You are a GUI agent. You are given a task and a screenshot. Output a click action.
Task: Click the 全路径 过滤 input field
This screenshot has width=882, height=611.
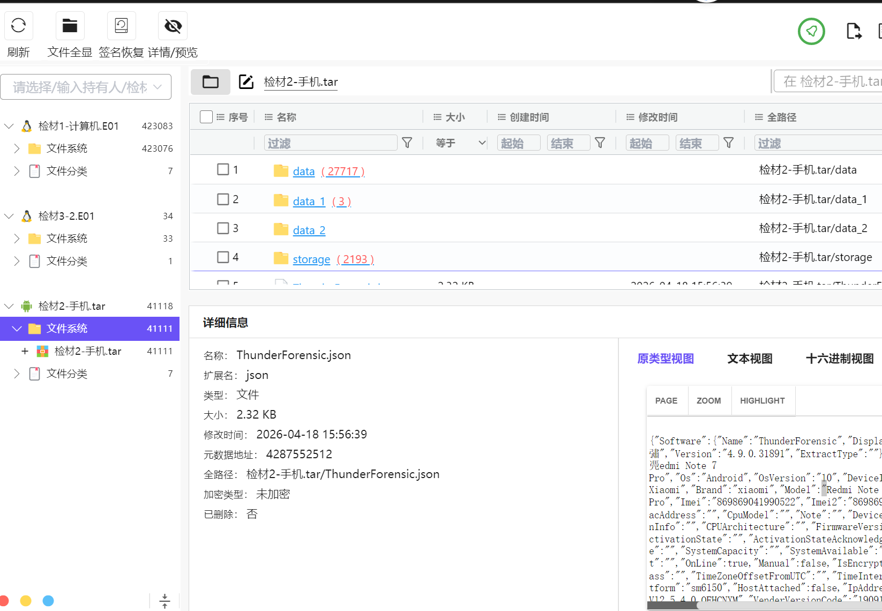pyautogui.click(x=818, y=143)
